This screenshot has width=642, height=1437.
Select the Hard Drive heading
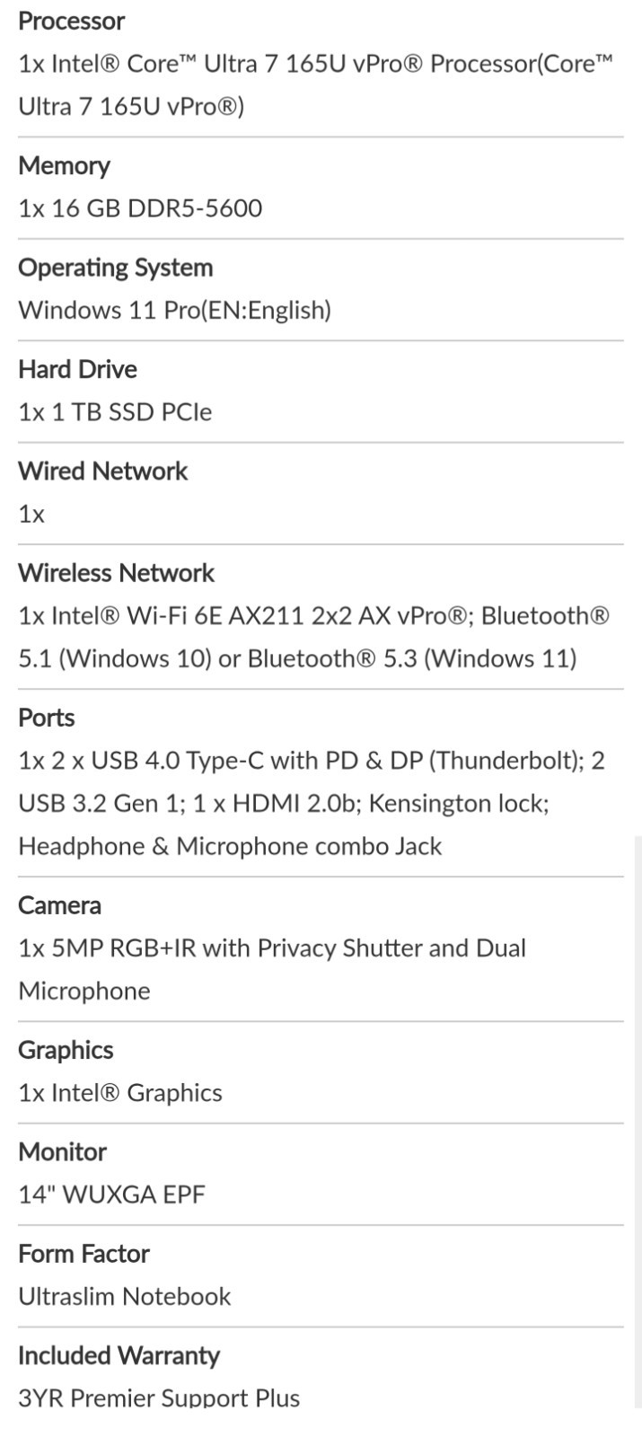tap(77, 369)
